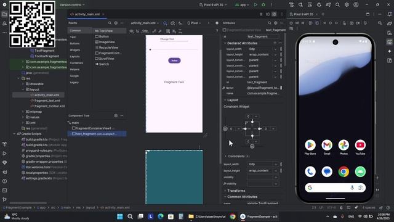
Task: Open the Running Devices tool window icon
Action: 390,42
